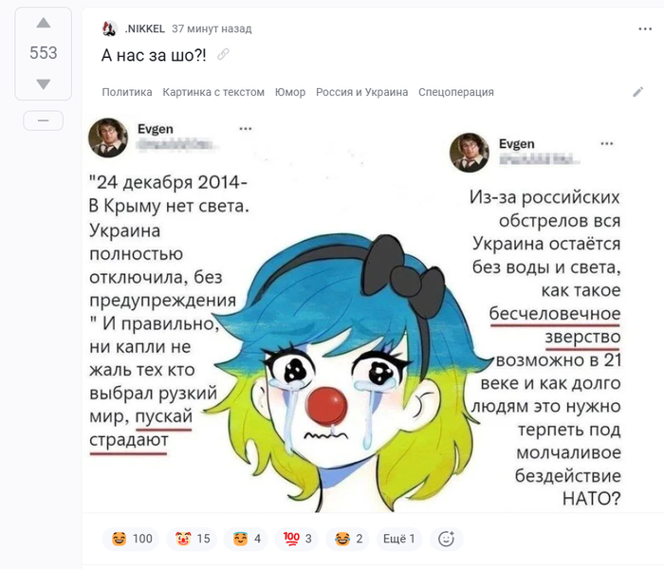This screenshot has height=569, width=664.
Task: Collapse the post with the minus button
Action: click(x=44, y=120)
